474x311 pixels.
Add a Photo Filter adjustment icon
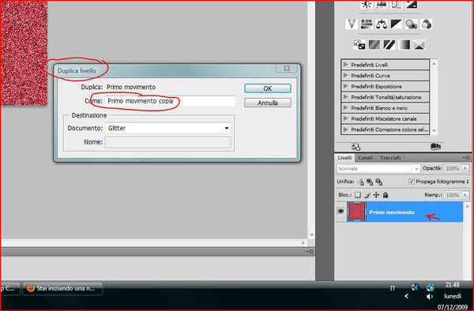[411, 24]
